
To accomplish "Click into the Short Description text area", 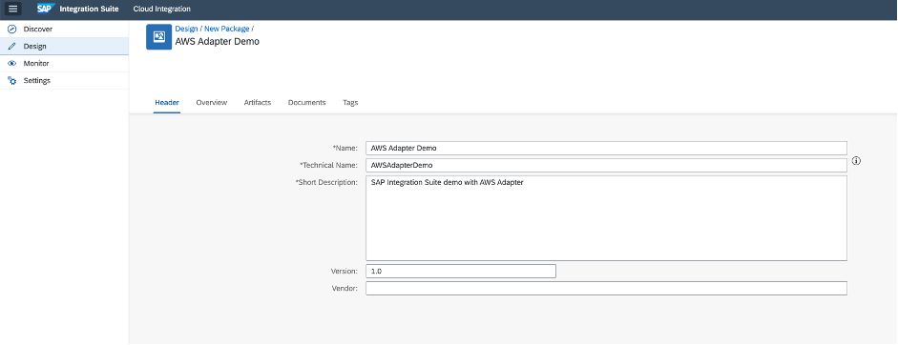I will 606,218.
